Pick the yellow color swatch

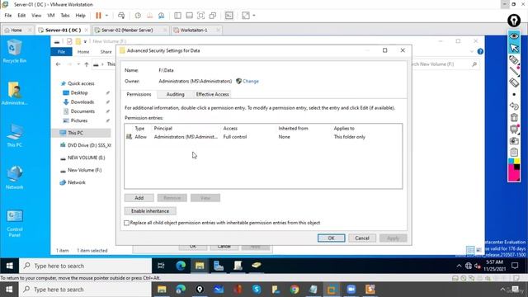[517, 162]
